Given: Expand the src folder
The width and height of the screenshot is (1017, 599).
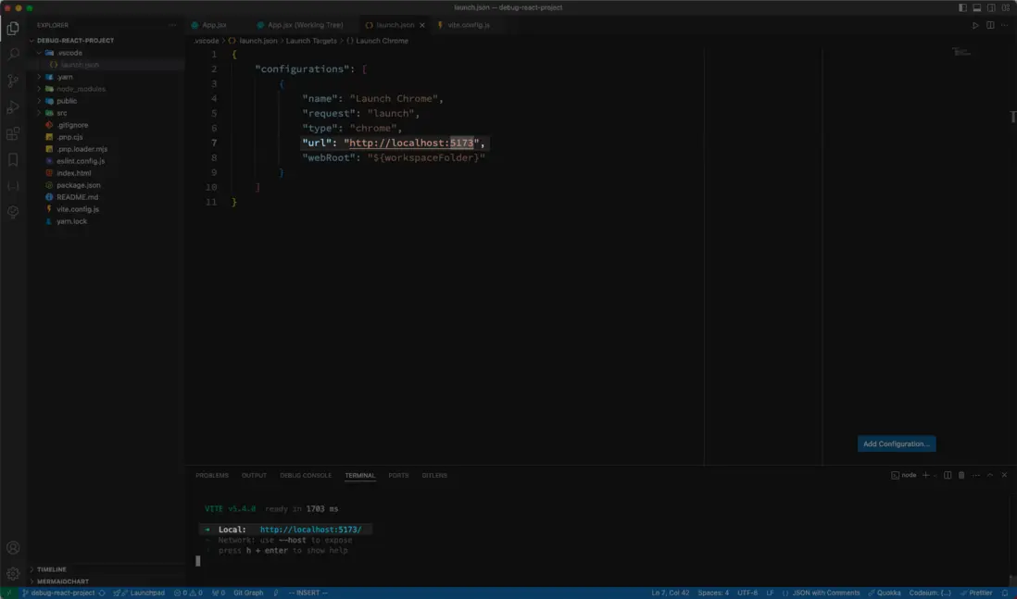Looking at the screenshot, I should pos(61,113).
